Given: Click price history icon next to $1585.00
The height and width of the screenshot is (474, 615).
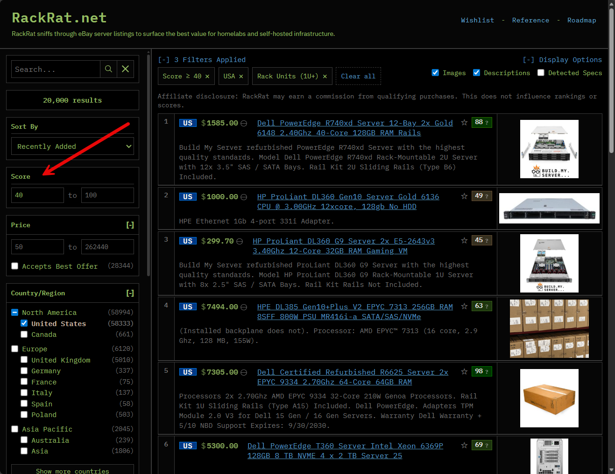Looking at the screenshot, I should point(244,123).
